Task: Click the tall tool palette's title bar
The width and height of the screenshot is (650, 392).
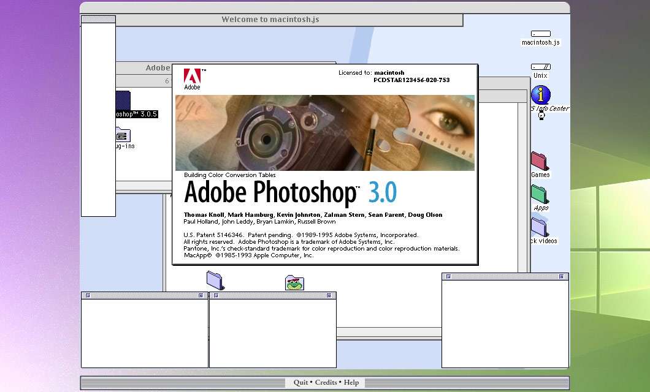Action: pos(98,20)
